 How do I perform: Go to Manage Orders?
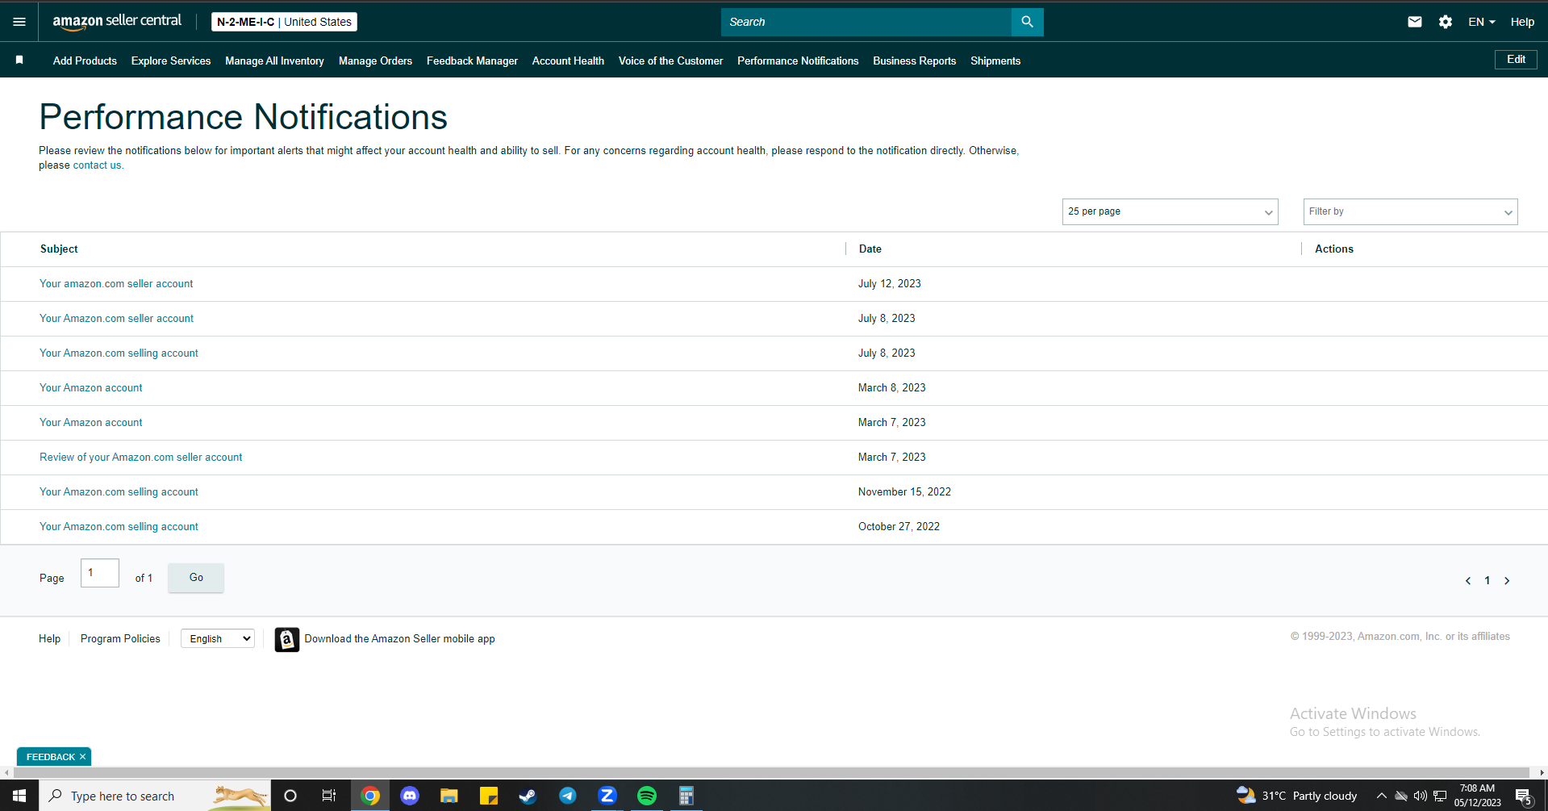point(375,61)
